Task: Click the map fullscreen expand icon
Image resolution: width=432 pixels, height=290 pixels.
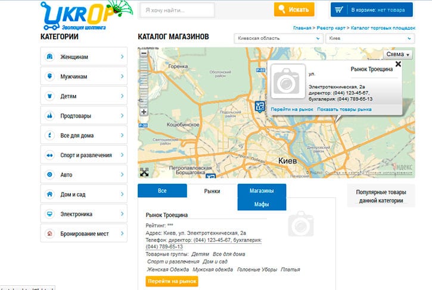Action: pyautogui.click(x=144, y=172)
